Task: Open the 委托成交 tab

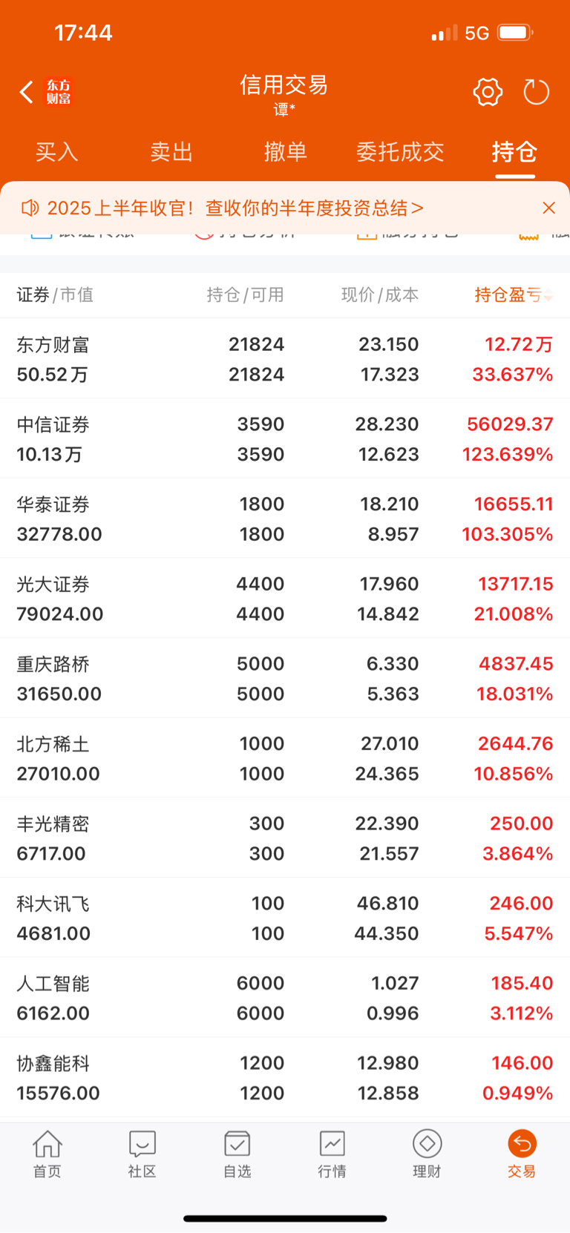Action: (x=400, y=152)
